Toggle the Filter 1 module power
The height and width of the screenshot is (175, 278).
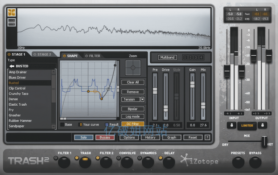tap(56, 158)
